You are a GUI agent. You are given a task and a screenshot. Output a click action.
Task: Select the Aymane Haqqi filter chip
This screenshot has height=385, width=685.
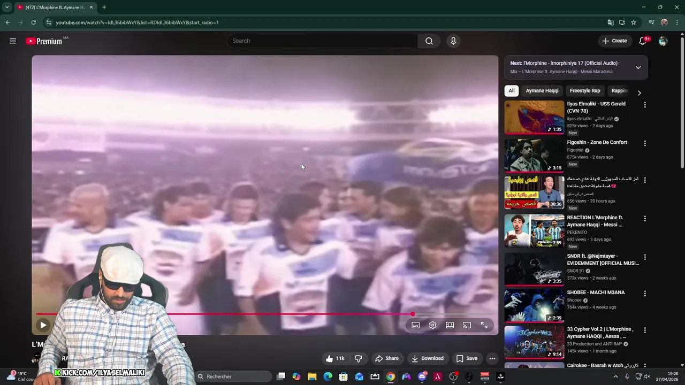pyautogui.click(x=542, y=91)
